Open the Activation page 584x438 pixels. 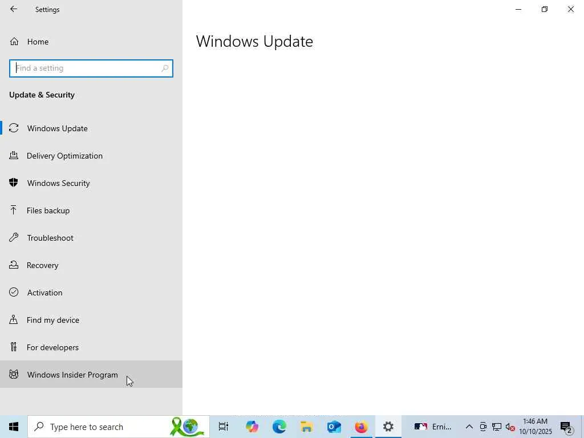coord(91,293)
